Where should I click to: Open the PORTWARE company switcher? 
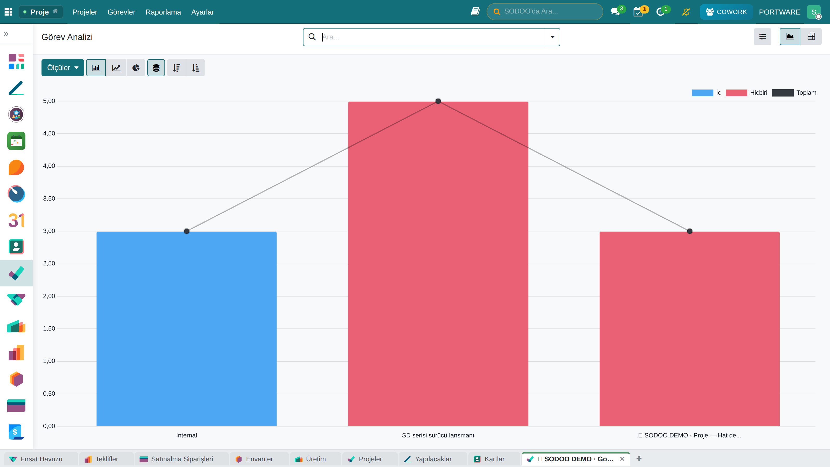click(780, 12)
